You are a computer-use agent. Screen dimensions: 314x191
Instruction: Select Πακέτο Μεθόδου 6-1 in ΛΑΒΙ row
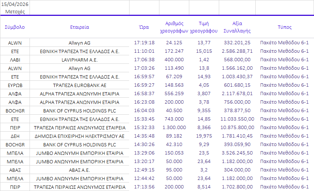(284, 59)
